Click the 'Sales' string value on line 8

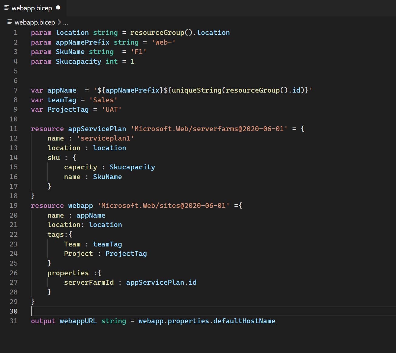(103, 100)
